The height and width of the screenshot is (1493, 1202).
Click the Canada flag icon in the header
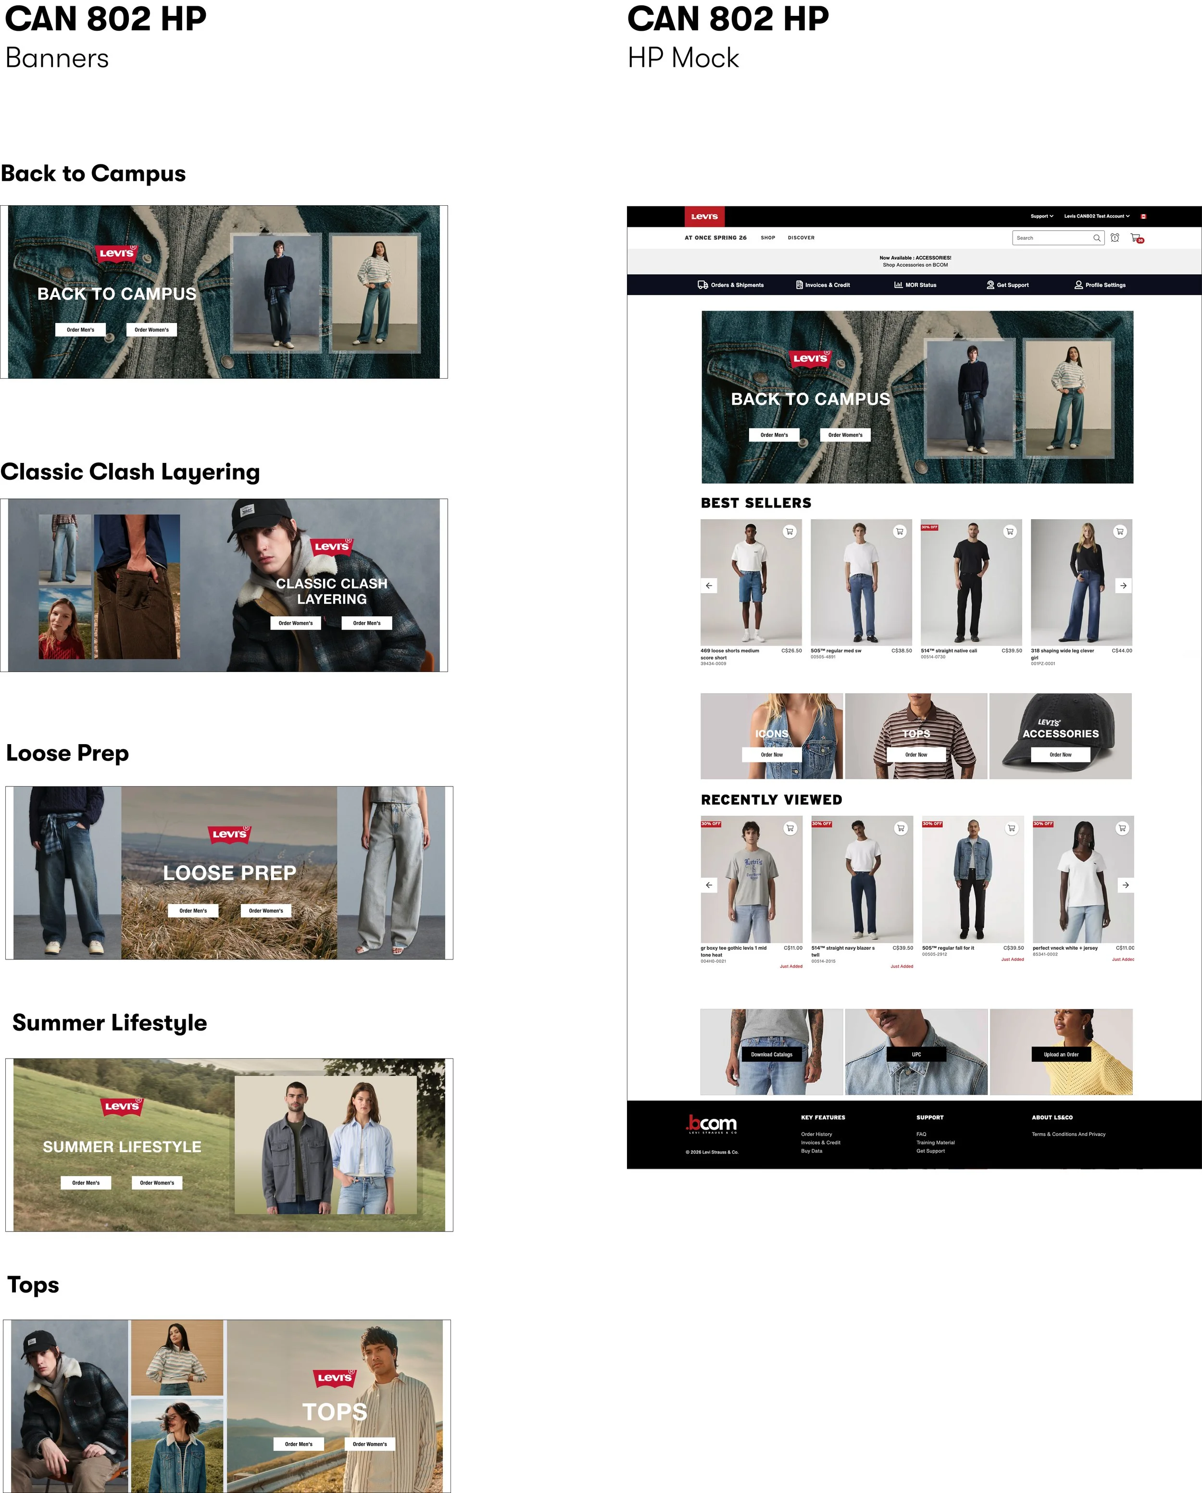tap(1143, 216)
